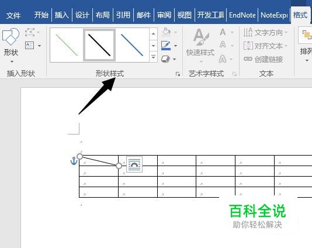Open the 形状样式 dialog launcher
The height and width of the screenshot is (248, 312).
(178, 74)
